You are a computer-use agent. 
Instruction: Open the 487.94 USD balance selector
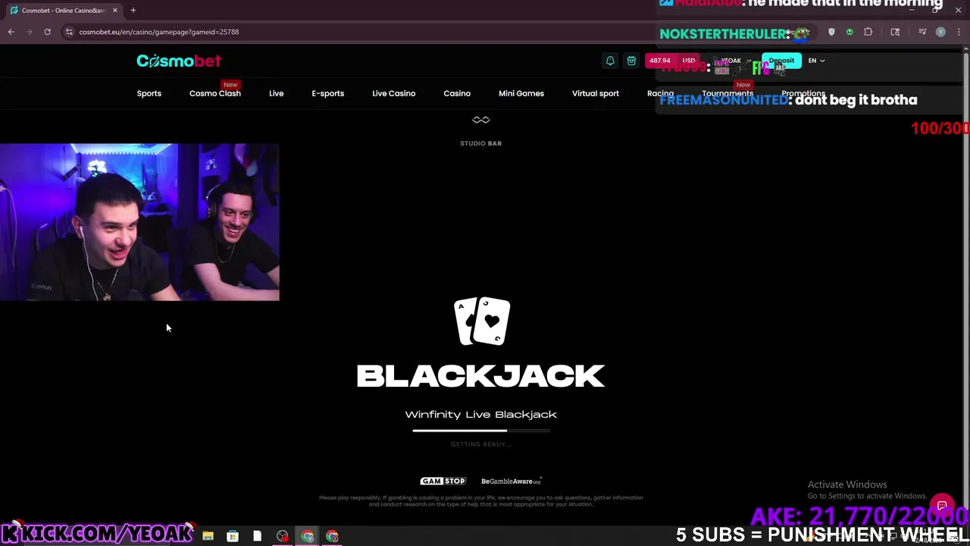673,61
